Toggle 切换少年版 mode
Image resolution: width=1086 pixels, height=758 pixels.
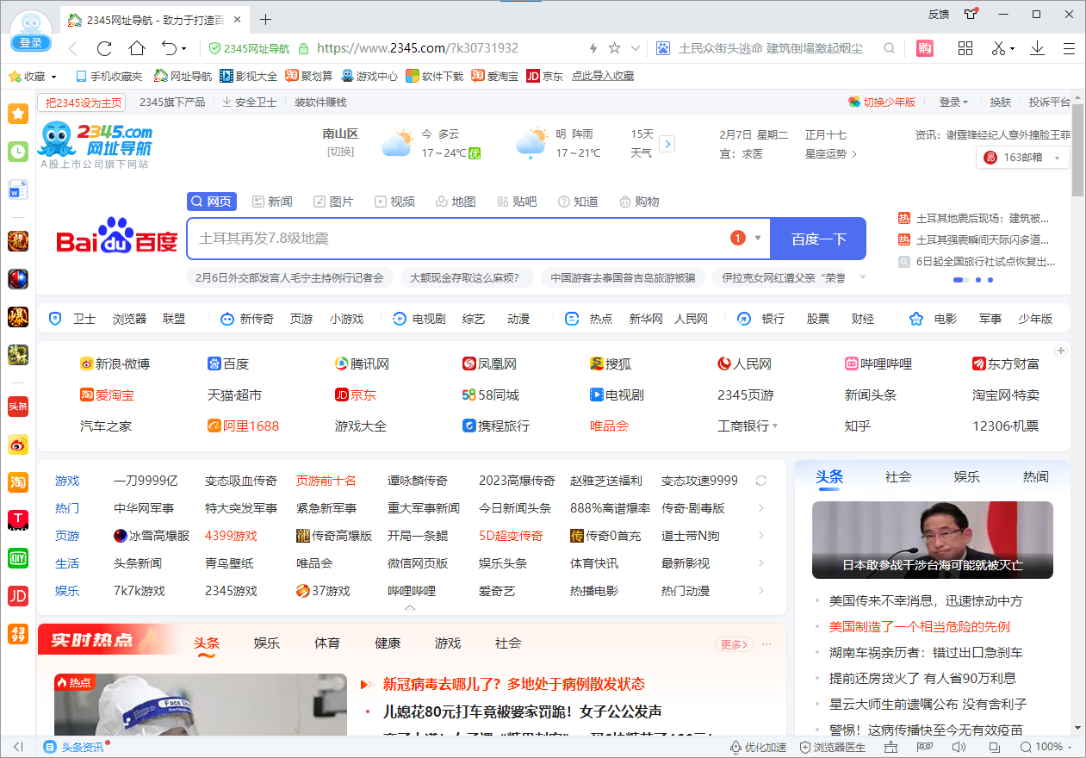tap(882, 102)
